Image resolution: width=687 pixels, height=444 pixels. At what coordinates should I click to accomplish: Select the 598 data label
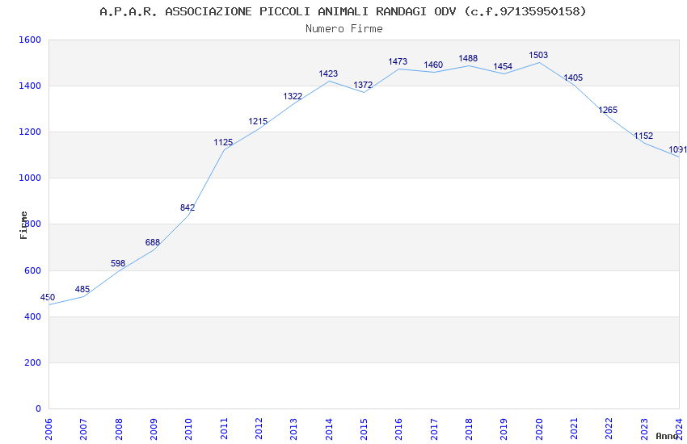(x=118, y=263)
